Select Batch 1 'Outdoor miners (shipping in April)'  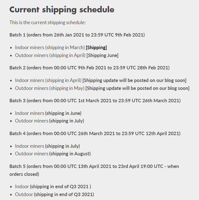click(50, 55)
